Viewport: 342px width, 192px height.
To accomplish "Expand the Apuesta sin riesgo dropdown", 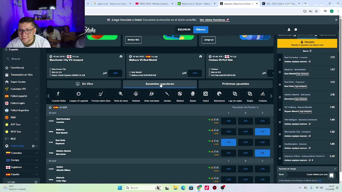I will pyautogui.click(x=307, y=169).
